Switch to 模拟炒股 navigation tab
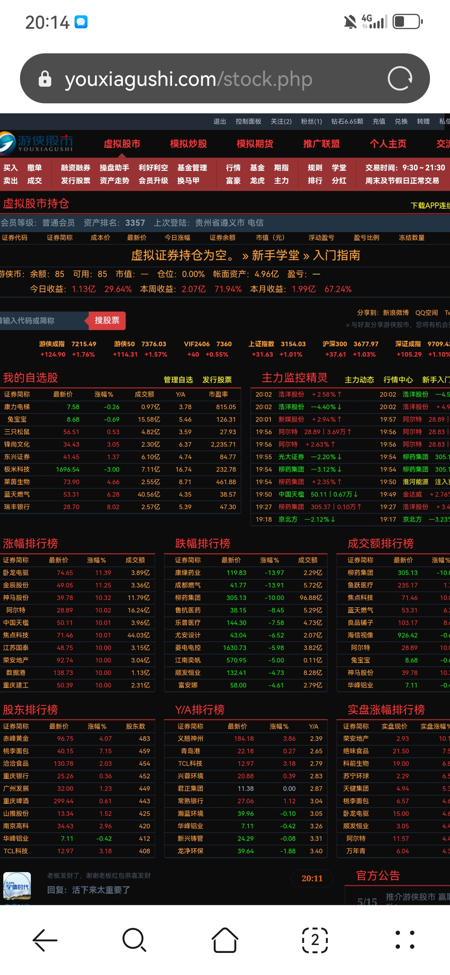Screen dimensions: 450x975 [x=188, y=144]
